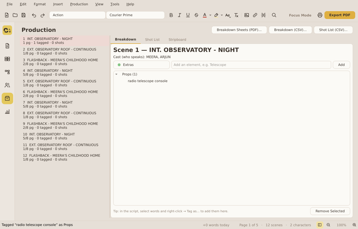Viewport: 358px width, 229px height.
Task: Toggle bold formatting
Action: 171,15
